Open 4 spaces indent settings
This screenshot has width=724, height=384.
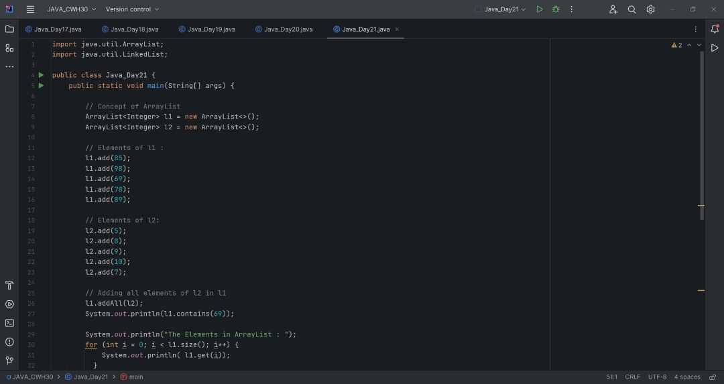tap(687, 377)
